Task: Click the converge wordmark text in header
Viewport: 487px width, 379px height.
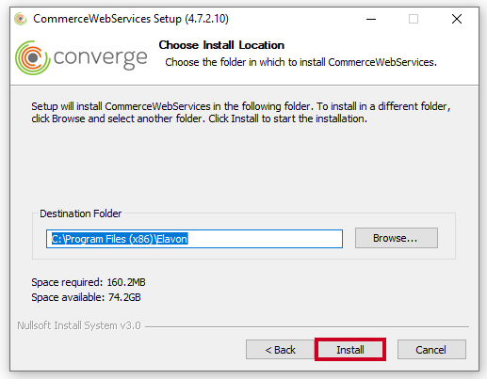Action: click(x=100, y=58)
